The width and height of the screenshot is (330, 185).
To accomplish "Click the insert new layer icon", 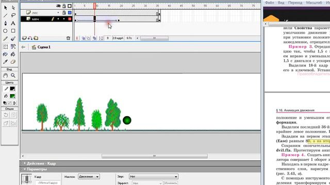I will [x=24, y=38].
